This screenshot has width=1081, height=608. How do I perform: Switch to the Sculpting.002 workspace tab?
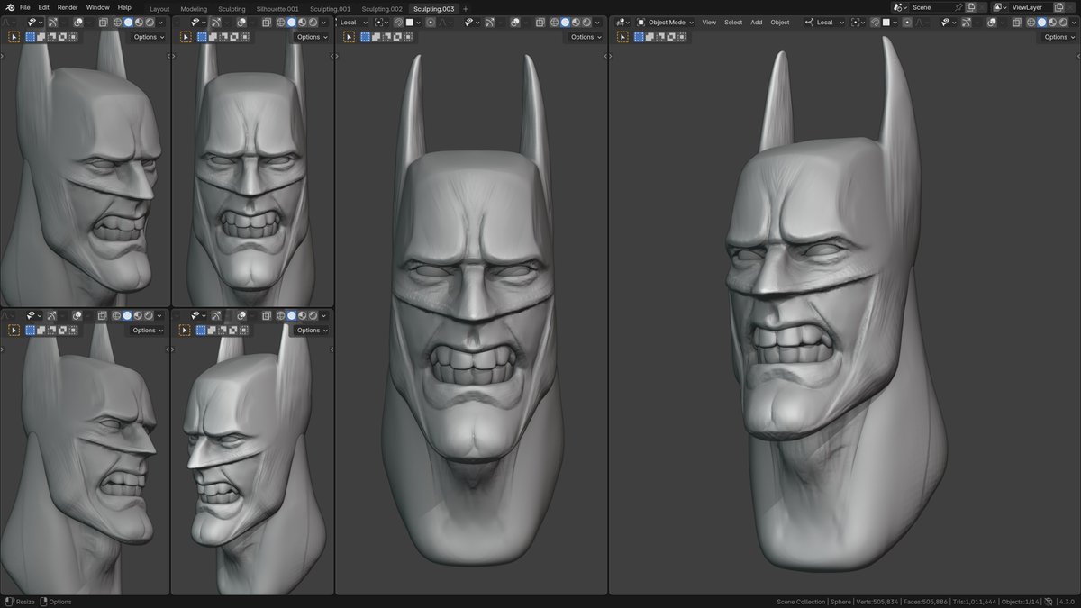pyautogui.click(x=382, y=9)
